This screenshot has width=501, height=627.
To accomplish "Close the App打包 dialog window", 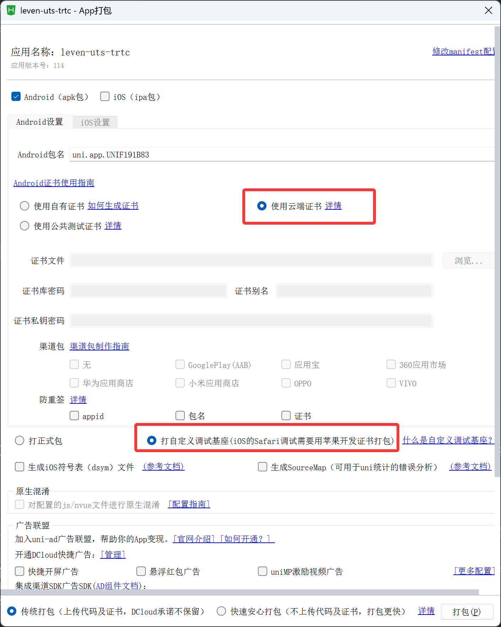I will 489,10.
